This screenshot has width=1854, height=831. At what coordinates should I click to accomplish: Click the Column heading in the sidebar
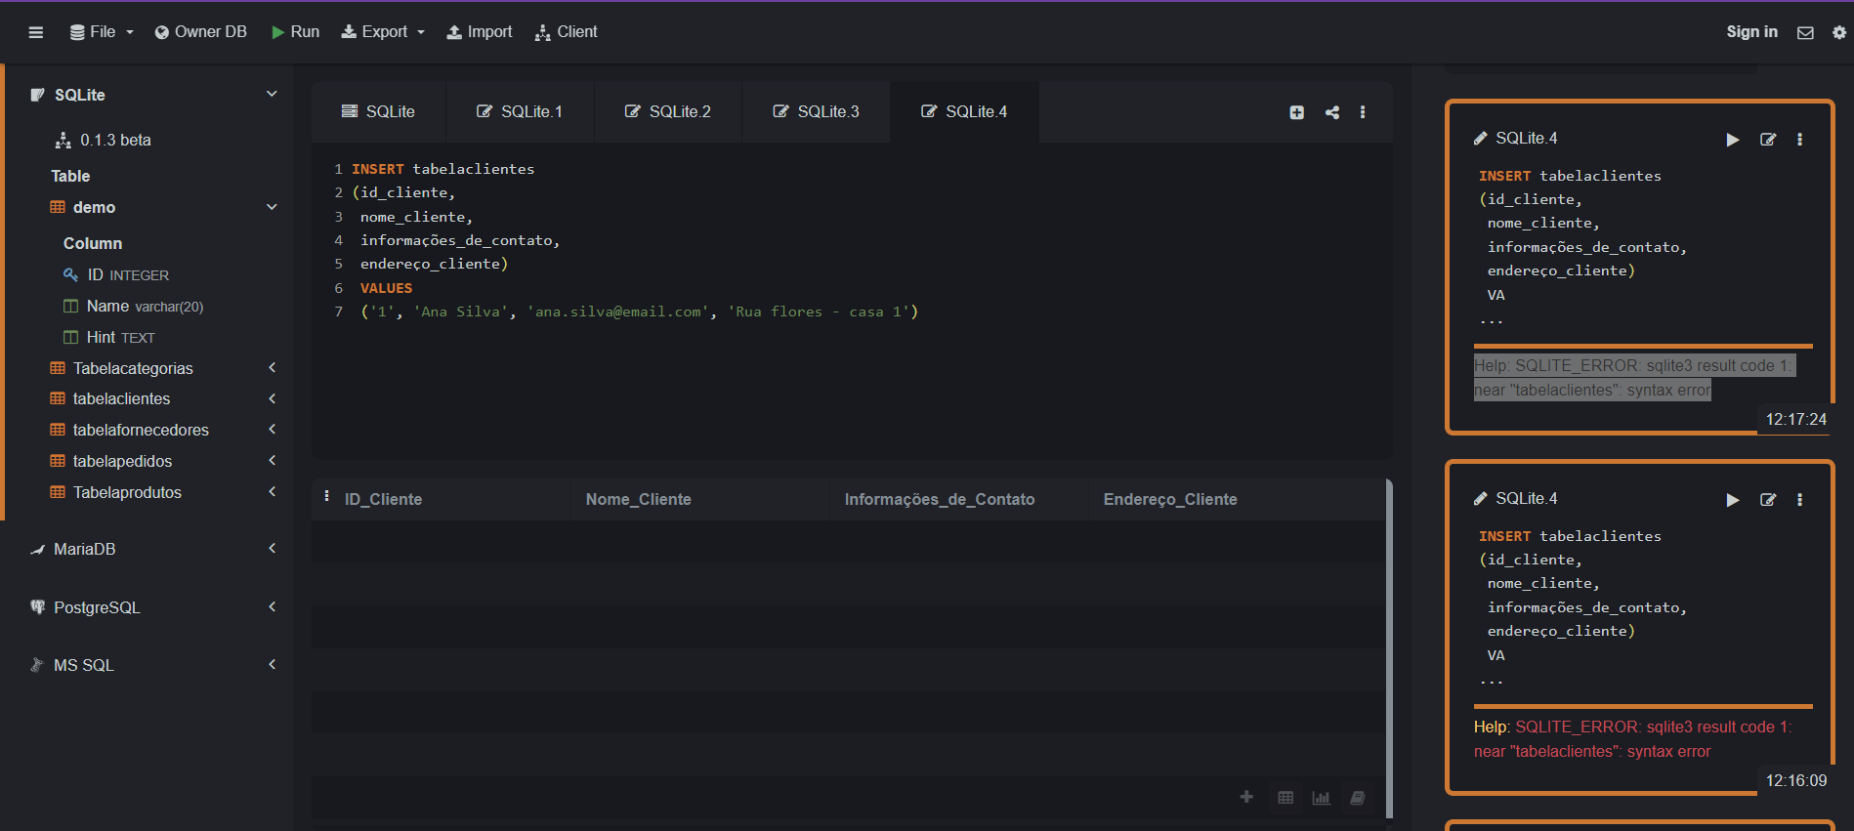pos(93,243)
